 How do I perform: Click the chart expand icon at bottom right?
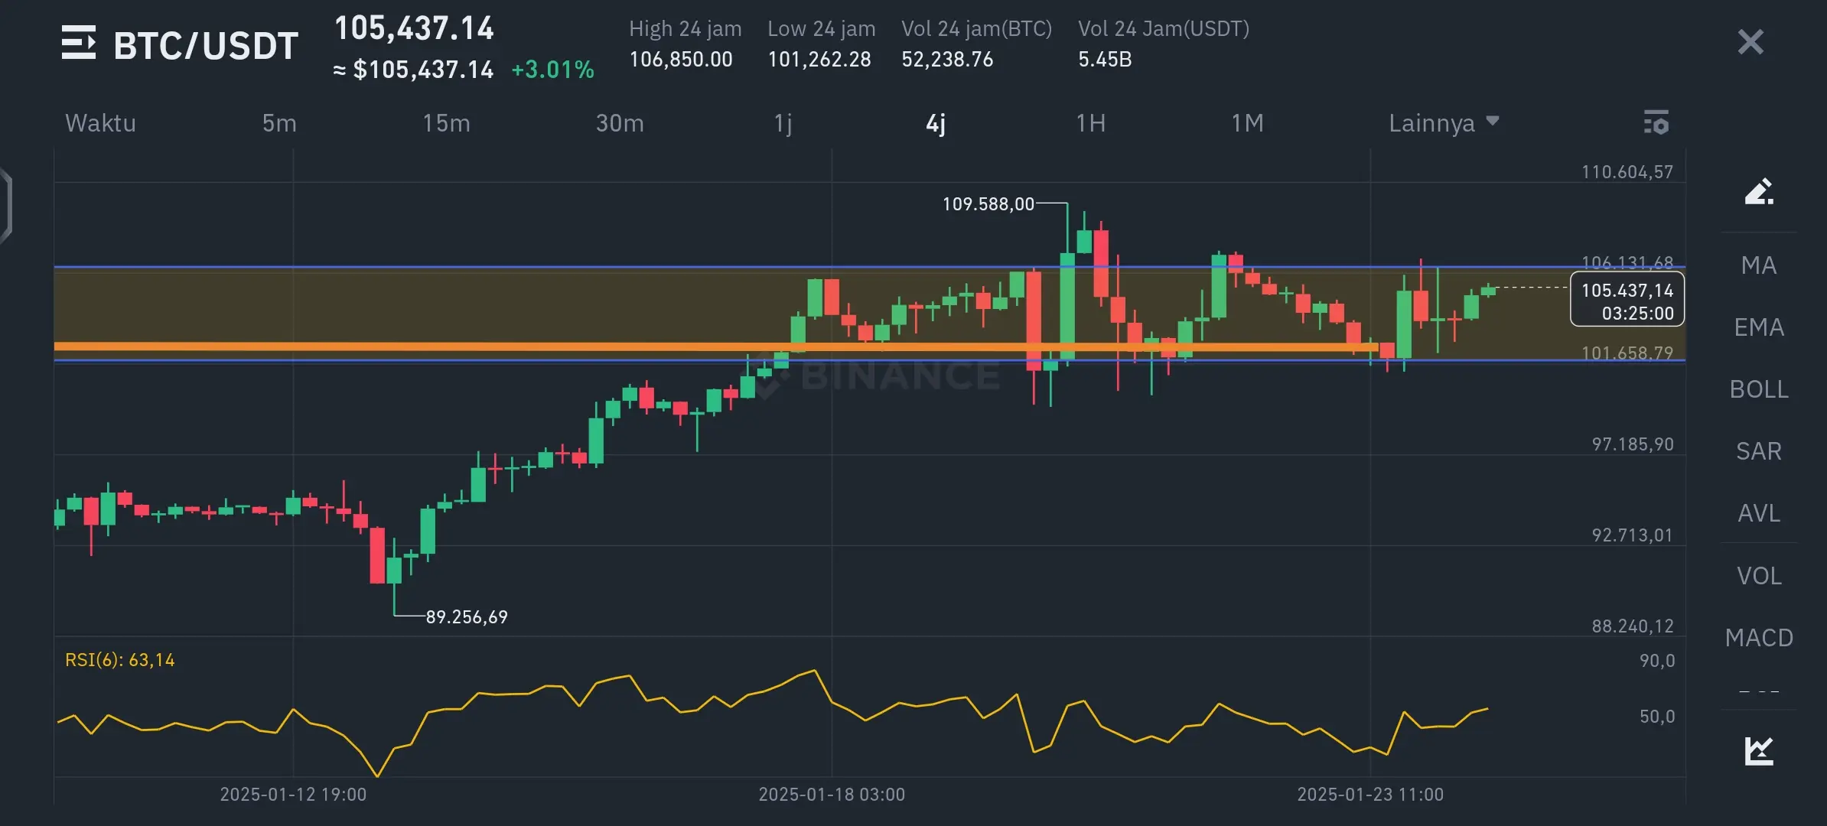click(1758, 750)
